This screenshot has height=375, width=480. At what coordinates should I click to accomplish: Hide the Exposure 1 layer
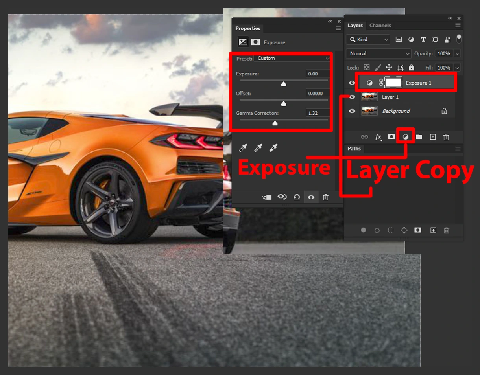(x=352, y=83)
